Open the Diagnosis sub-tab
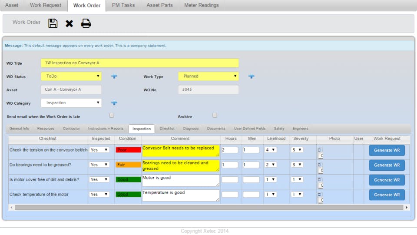 (x=191, y=129)
